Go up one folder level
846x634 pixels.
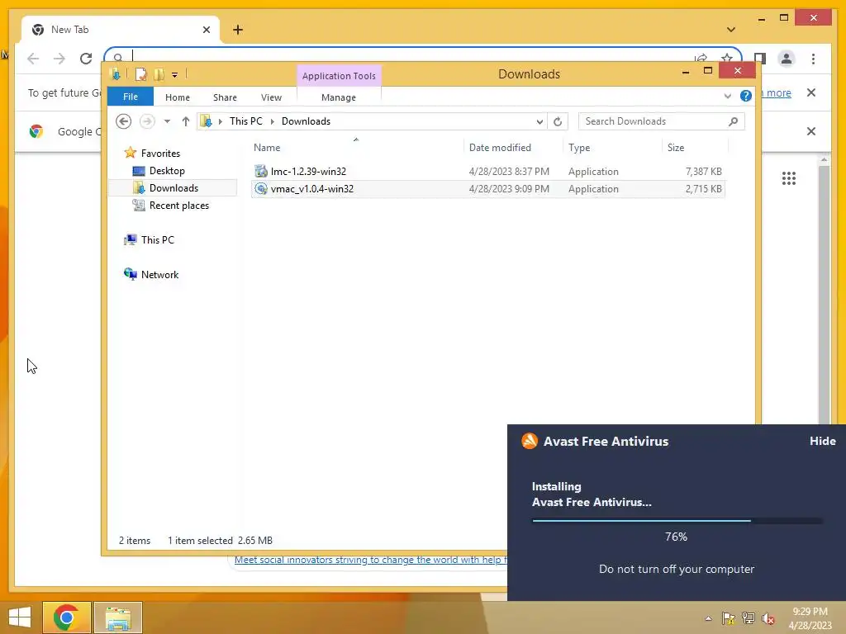186,121
